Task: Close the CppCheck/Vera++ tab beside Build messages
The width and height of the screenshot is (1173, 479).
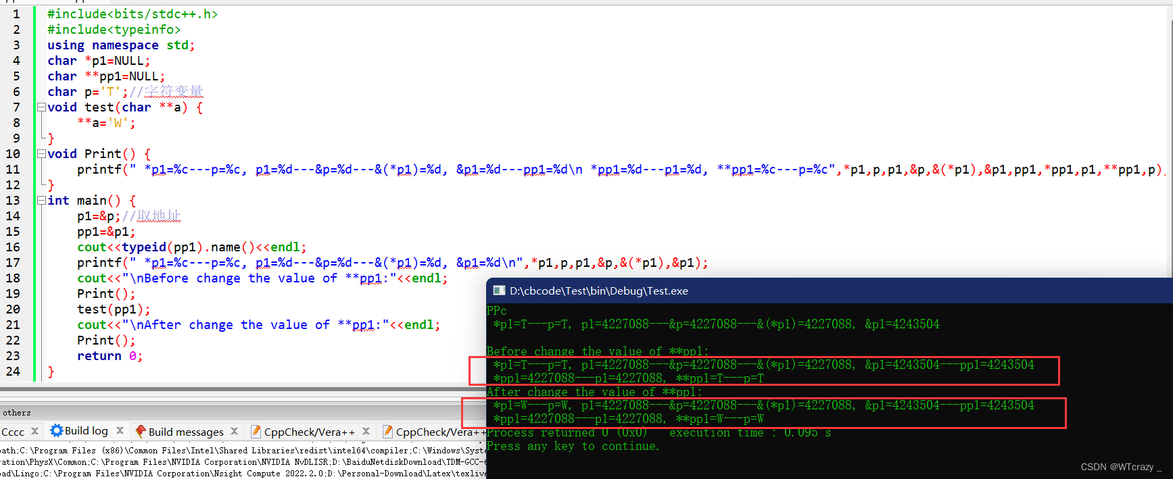Action: (366, 431)
